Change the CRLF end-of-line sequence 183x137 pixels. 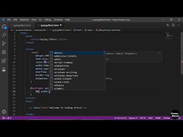coord(150,118)
